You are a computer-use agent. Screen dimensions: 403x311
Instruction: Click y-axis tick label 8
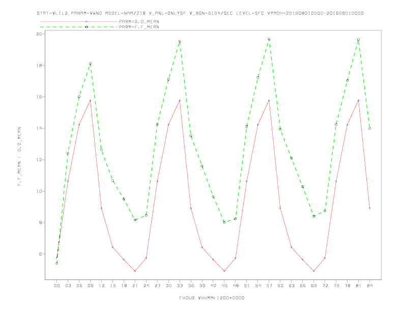(41, 223)
